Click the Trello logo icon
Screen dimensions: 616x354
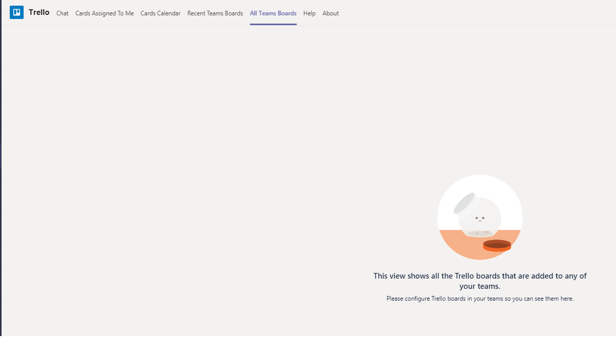(16, 12)
